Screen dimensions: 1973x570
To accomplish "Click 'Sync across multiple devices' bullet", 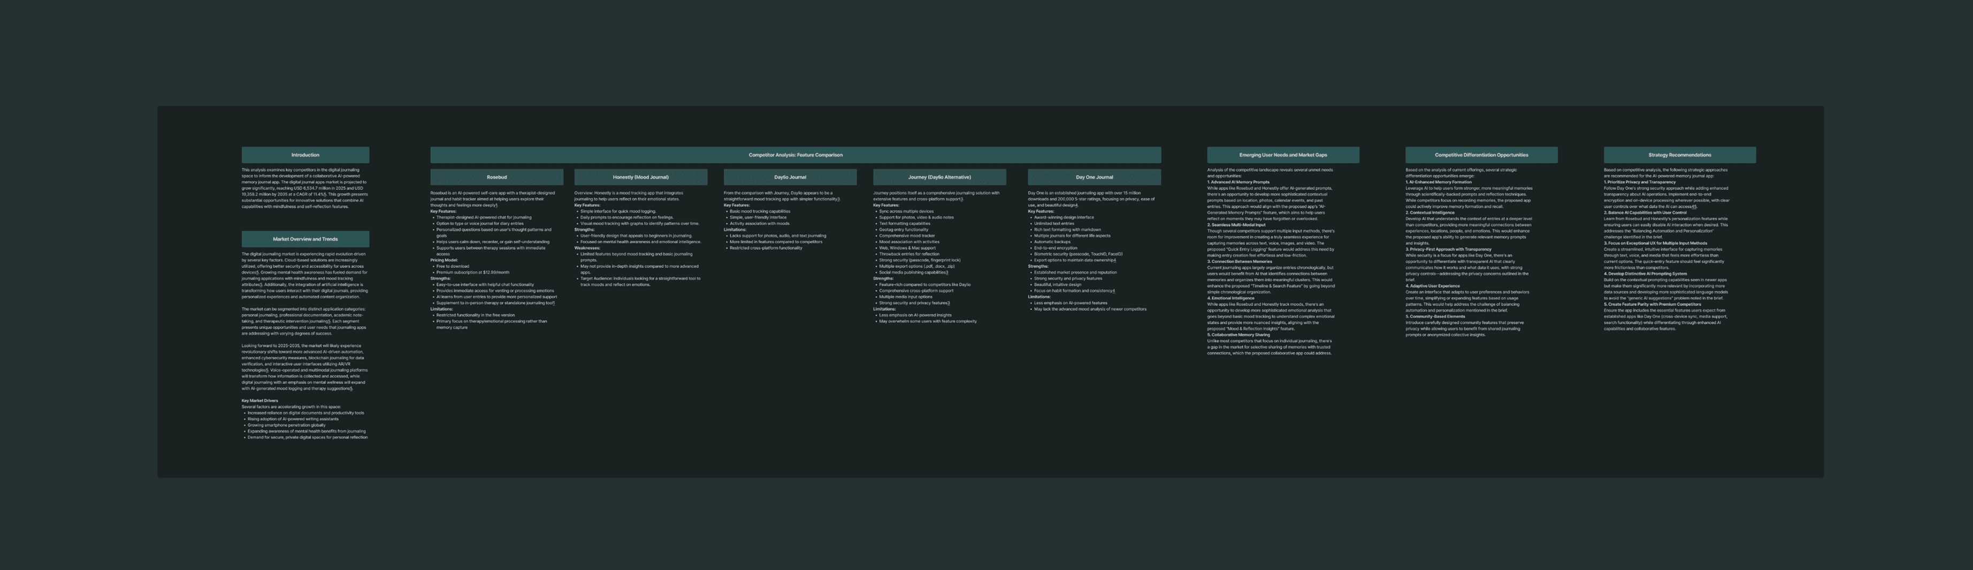I will (906, 211).
